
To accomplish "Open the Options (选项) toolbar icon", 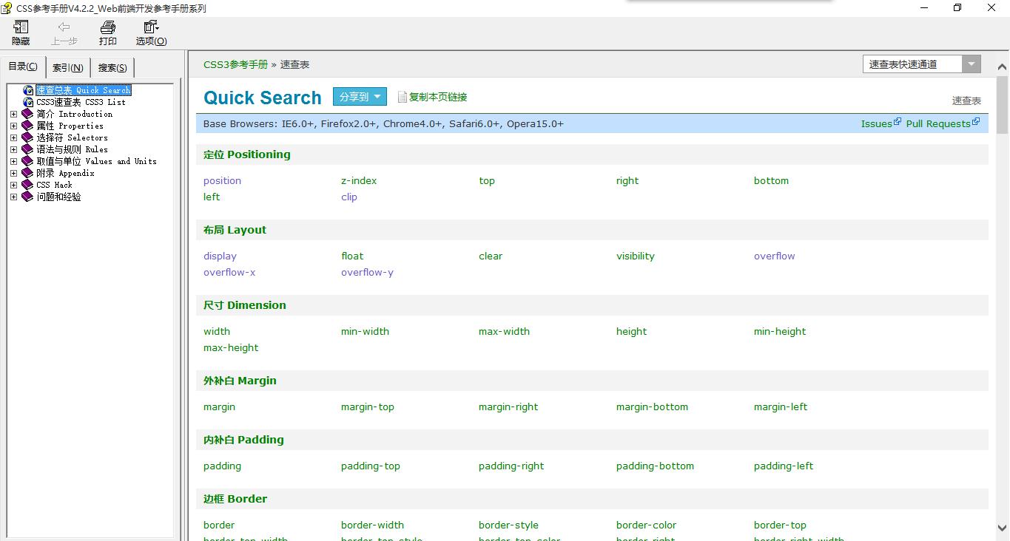I will (151, 28).
